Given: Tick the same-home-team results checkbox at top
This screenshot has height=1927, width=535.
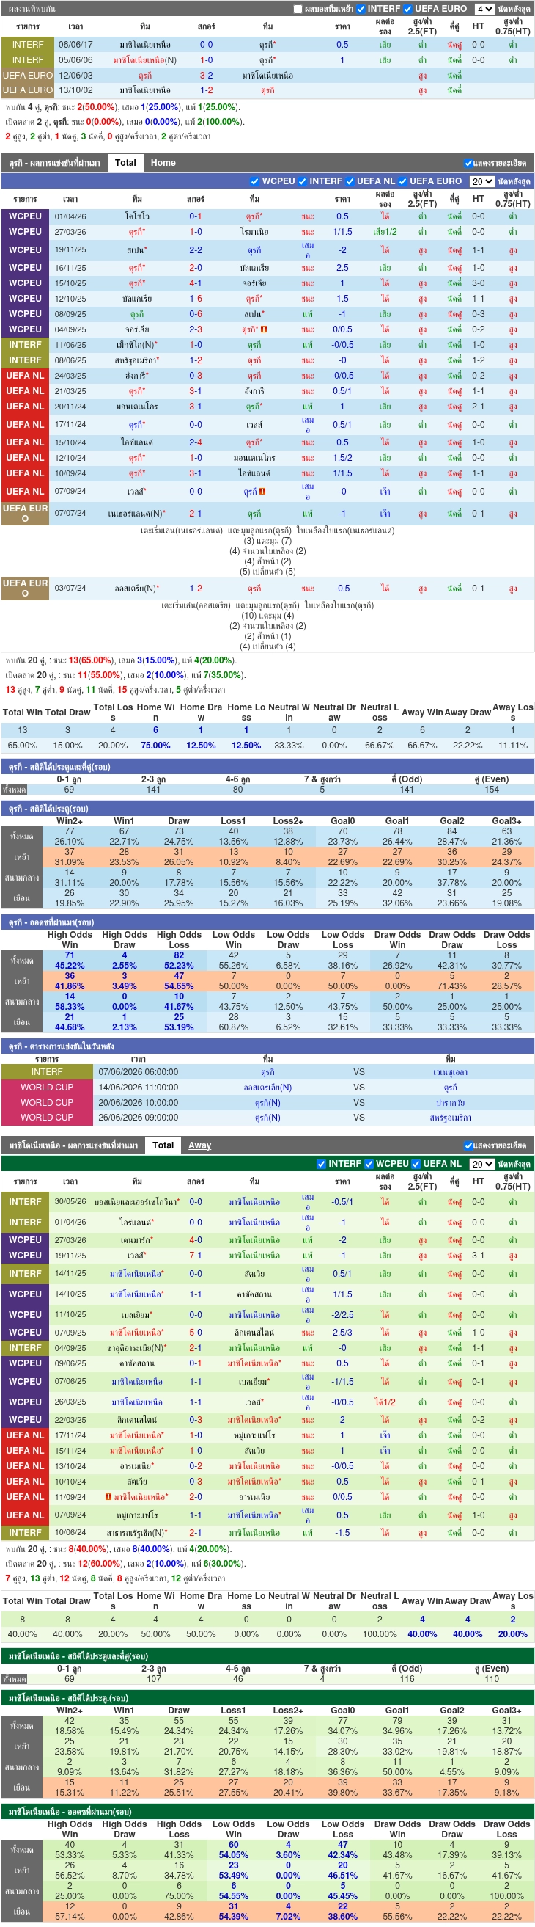Looking at the screenshot, I should tap(298, 9).
